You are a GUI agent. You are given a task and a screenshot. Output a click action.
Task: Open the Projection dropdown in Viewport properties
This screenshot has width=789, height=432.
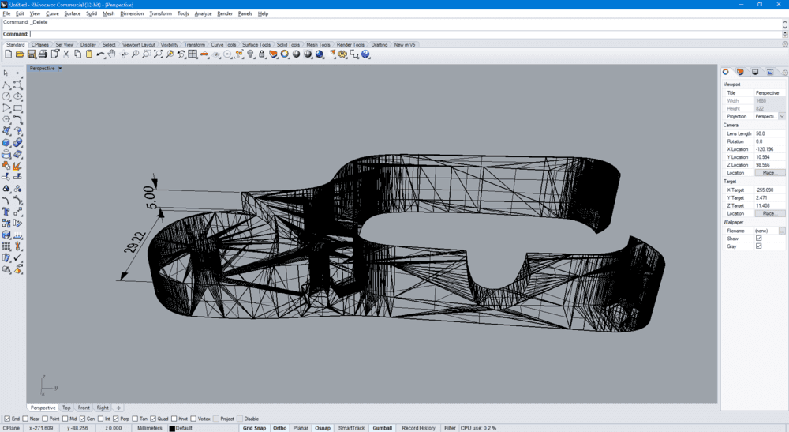(782, 116)
